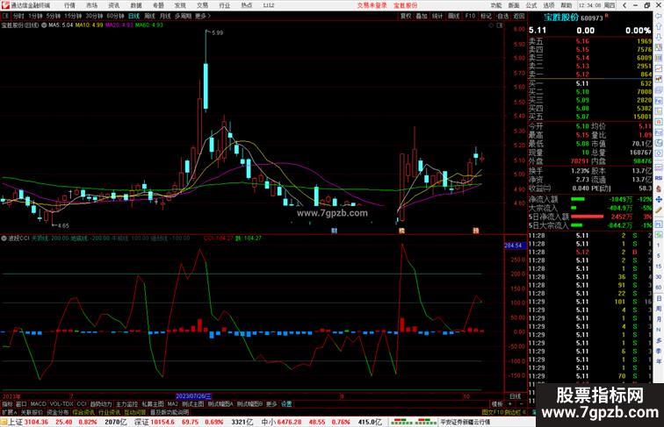The height and width of the screenshot is (427, 664).
Task: Open the 综合资讯 tab
Action: point(83,412)
